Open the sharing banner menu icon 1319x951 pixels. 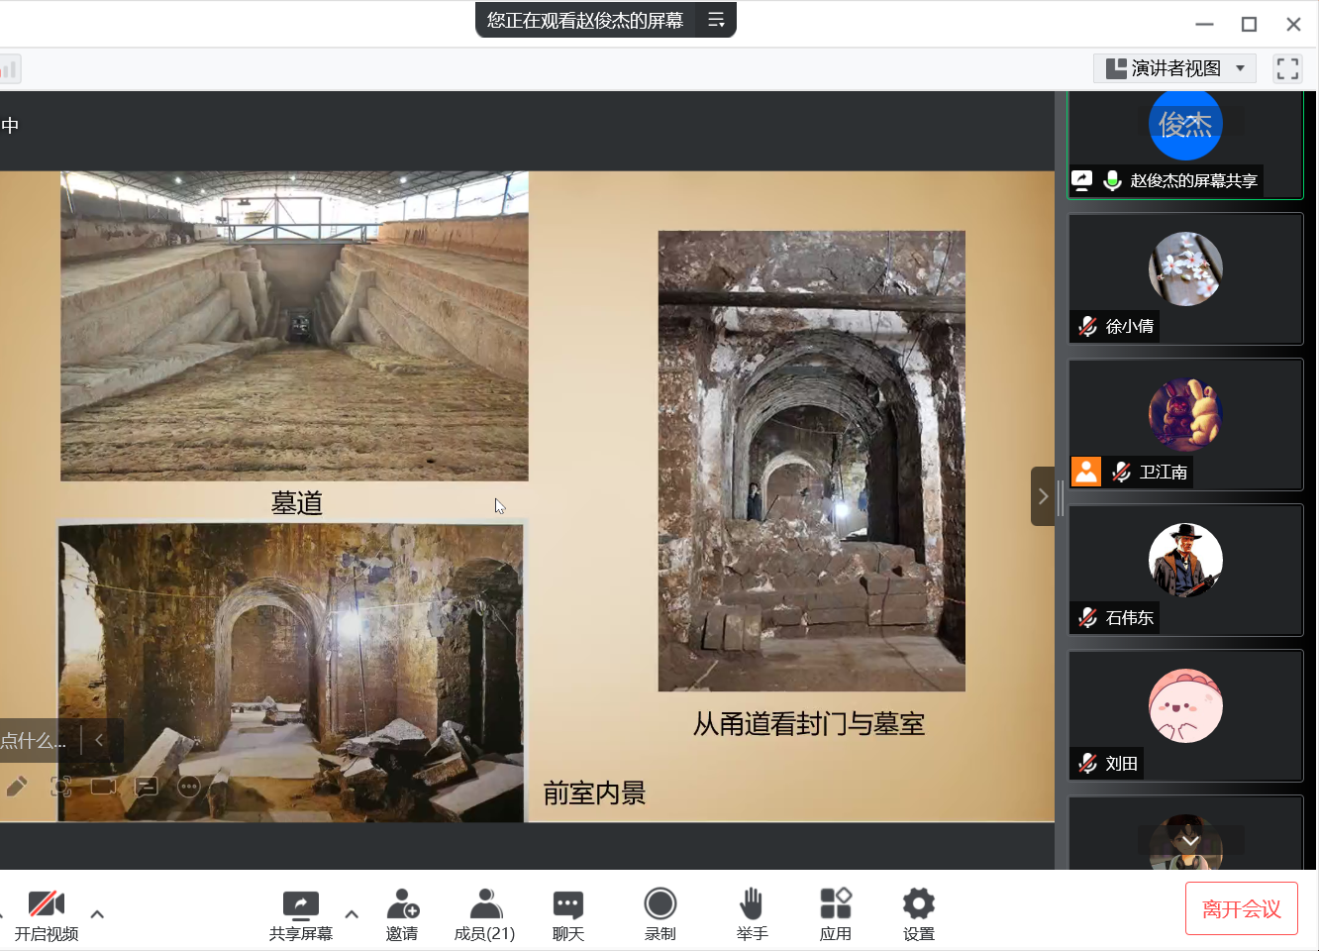click(x=716, y=20)
